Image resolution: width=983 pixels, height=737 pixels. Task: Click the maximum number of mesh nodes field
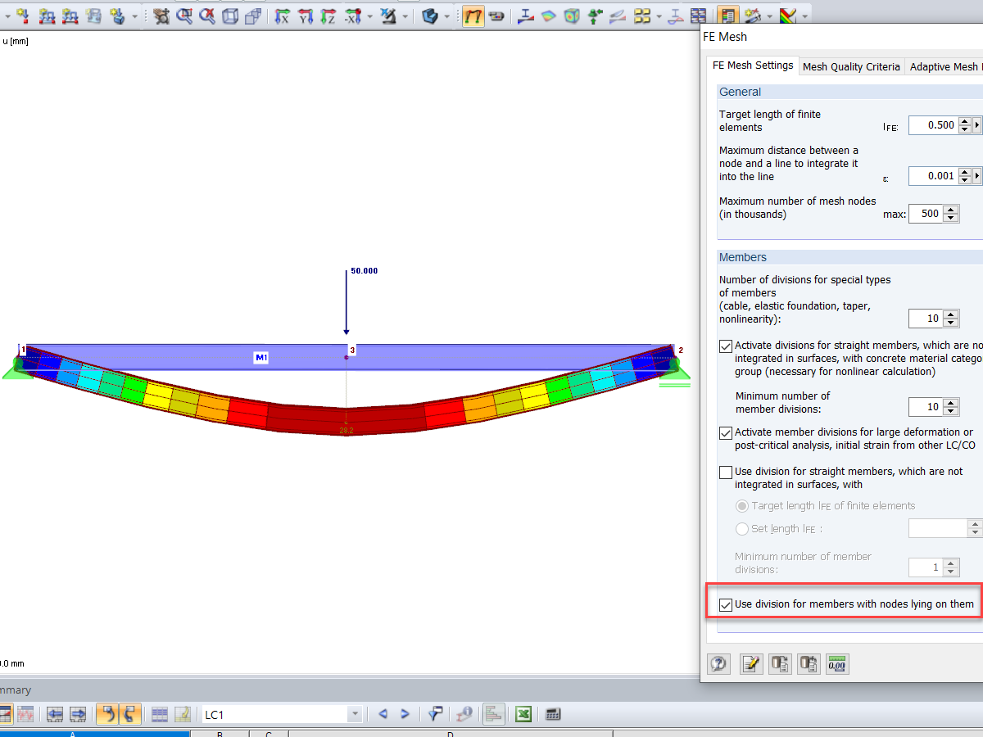pyautogui.click(x=928, y=214)
